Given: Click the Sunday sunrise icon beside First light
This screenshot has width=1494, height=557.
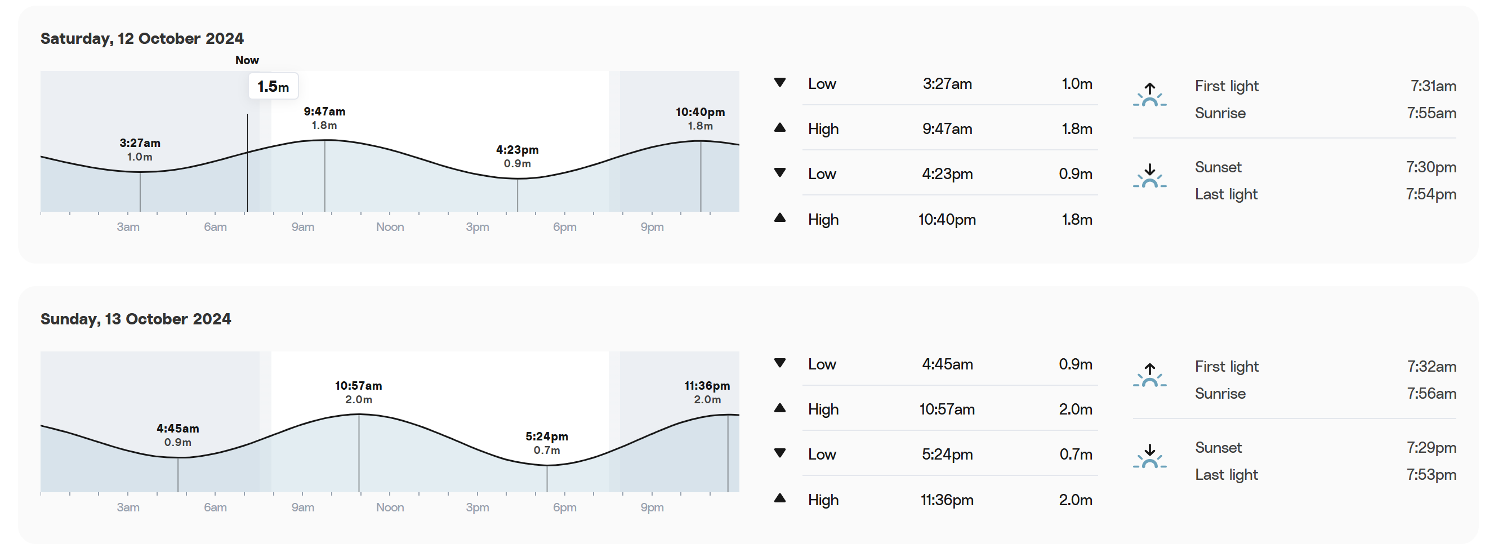Looking at the screenshot, I should point(1149,376).
